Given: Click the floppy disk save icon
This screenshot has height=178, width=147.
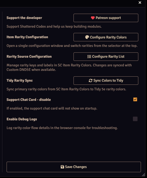Looking at the screenshot, I should pos(62,167).
